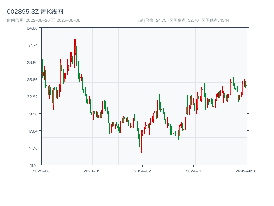Click y-axis label 22.92
Screen dimensions: 274x206
point(32,97)
